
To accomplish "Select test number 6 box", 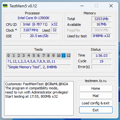I will [x=38, y=56].
